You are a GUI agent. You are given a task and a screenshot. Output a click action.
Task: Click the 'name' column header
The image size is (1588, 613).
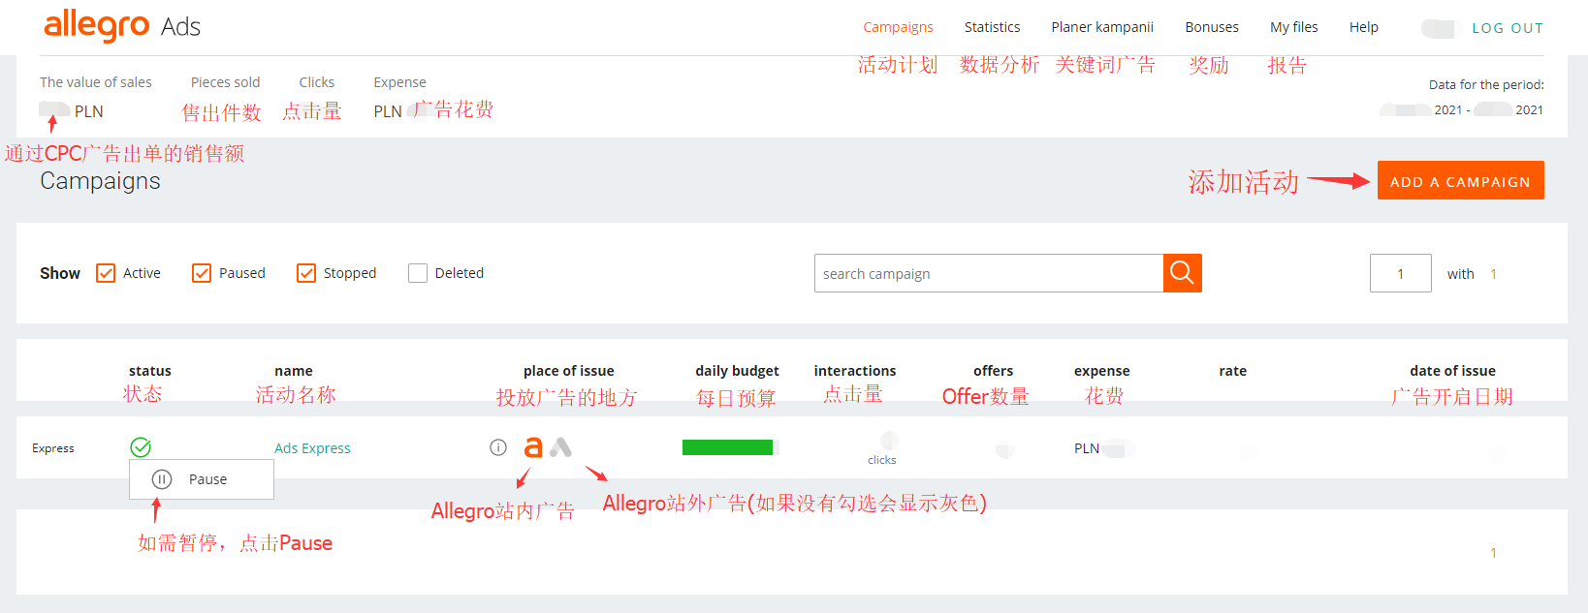(294, 371)
